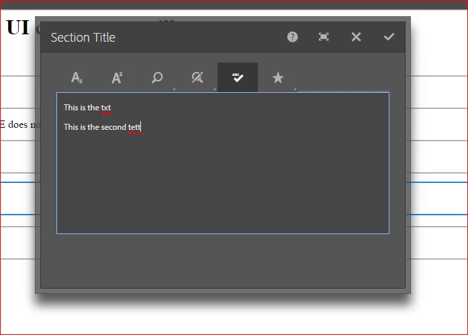
Task: Open help with the question mark icon
Action: click(x=293, y=37)
